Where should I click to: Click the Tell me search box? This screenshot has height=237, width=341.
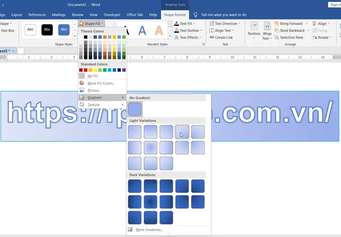tap(223, 15)
